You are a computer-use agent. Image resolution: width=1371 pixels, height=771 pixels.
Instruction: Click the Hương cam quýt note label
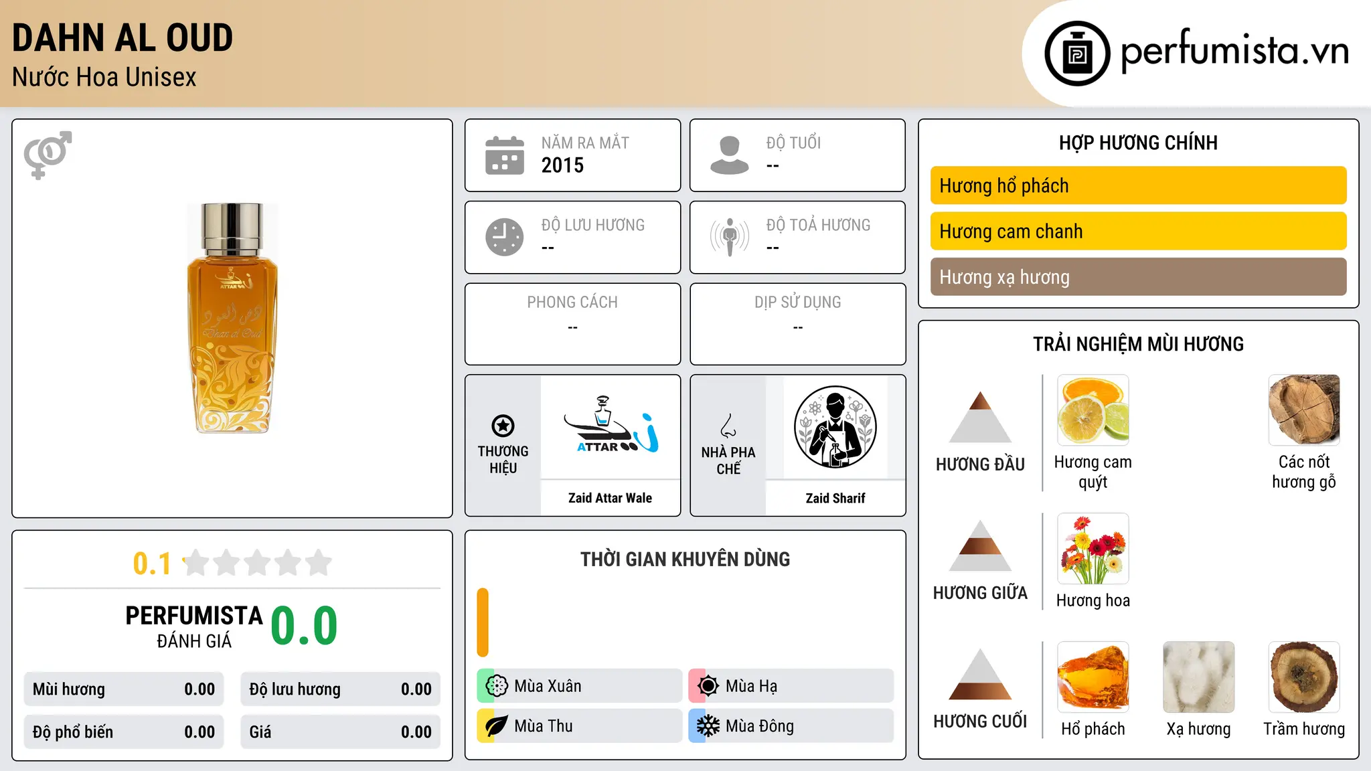coord(1093,472)
